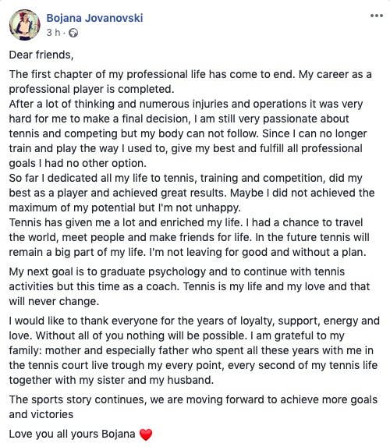Click the sign-off "Love you all yours Bojana"
390x447 pixels.
(x=72, y=435)
